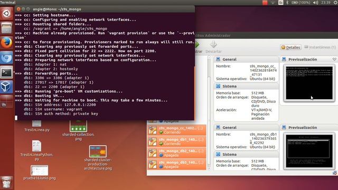Launch Firefox from the launcher
The width and height of the screenshot is (338, 190).
[6, 43]
